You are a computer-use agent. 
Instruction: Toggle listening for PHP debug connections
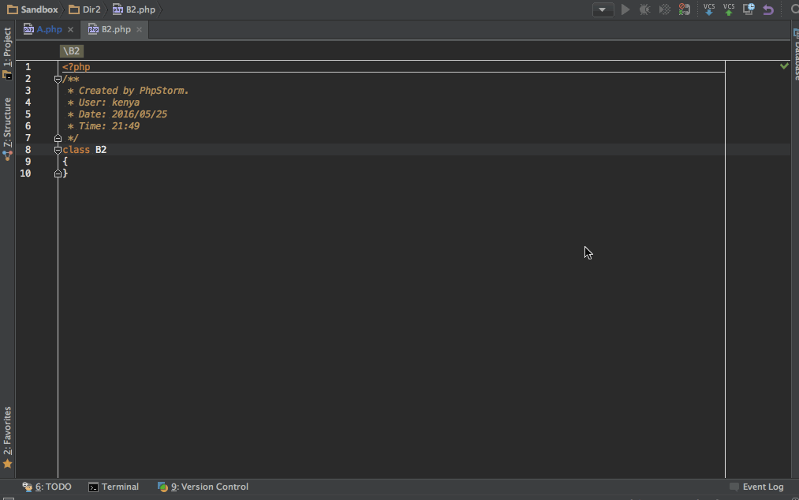[x=685, y=9]
